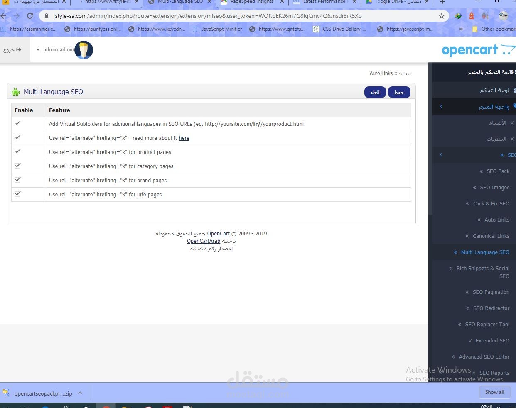Toggle Virtual Subfolders SEO URLs checkbox

click(x=17, y=123)
